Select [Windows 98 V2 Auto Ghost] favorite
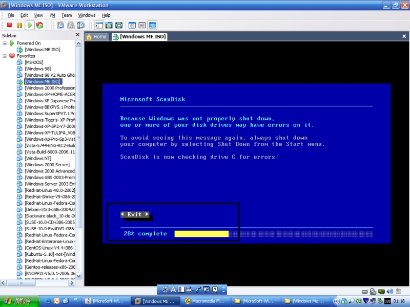The height and width of the screenshot is (307, 410). pyautogui.click(x=50, y=75)
